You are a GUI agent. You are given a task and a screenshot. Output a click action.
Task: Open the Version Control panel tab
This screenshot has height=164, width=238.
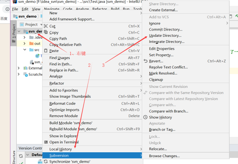(x=30, y=148)
